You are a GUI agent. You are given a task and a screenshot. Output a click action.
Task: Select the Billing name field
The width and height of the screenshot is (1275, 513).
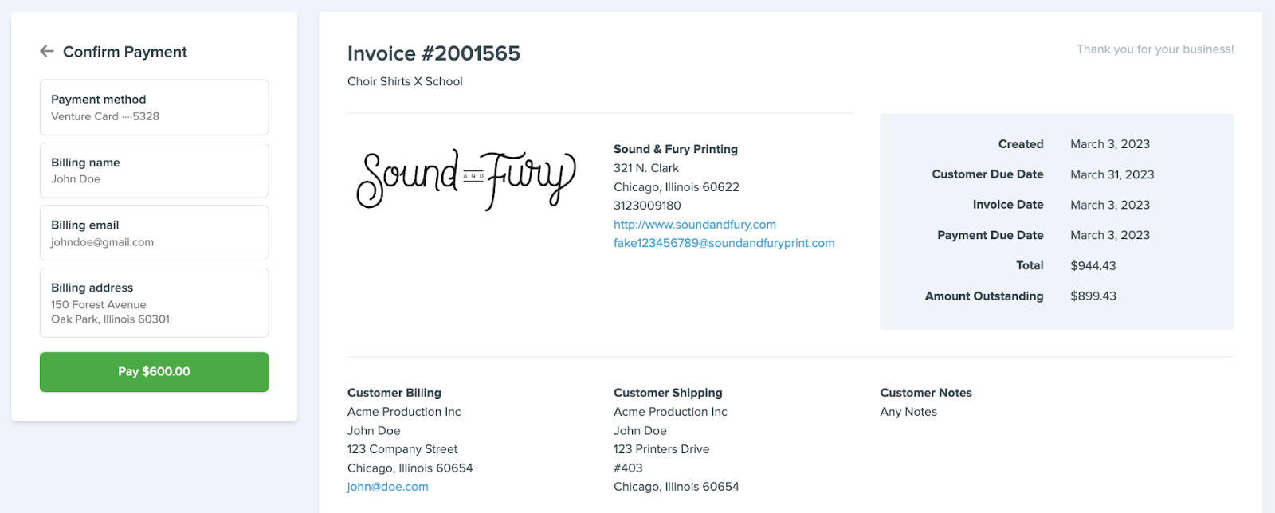154,170
